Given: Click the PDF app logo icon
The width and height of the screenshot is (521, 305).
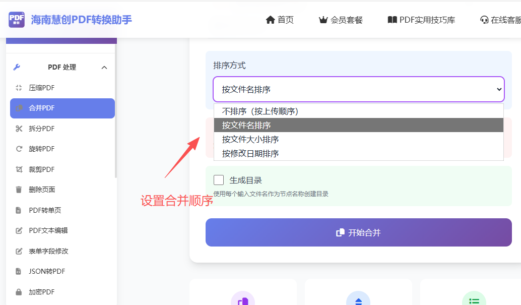Looking at the screenshot, I should tap(17, 19).
